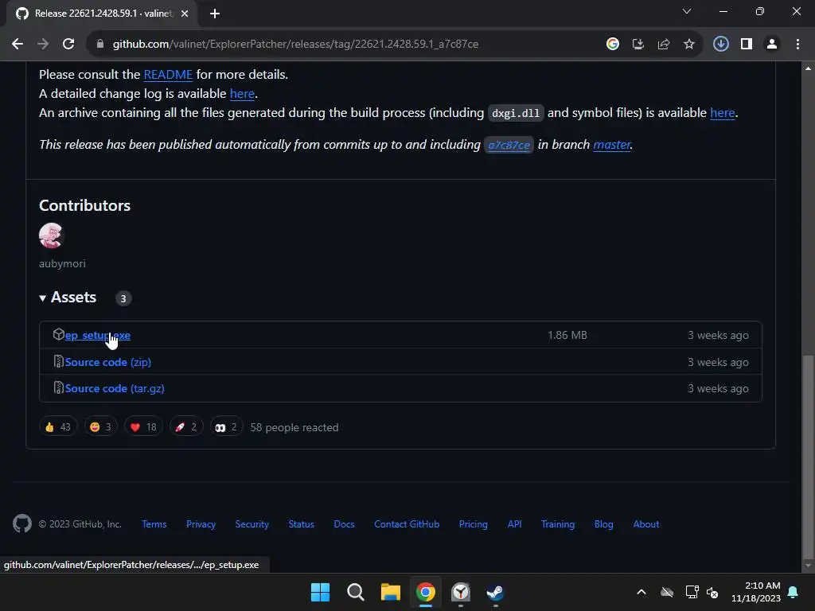Click '58 people reacted' text
The height and width of the screenshot is (611, 815).
point(294,427)
